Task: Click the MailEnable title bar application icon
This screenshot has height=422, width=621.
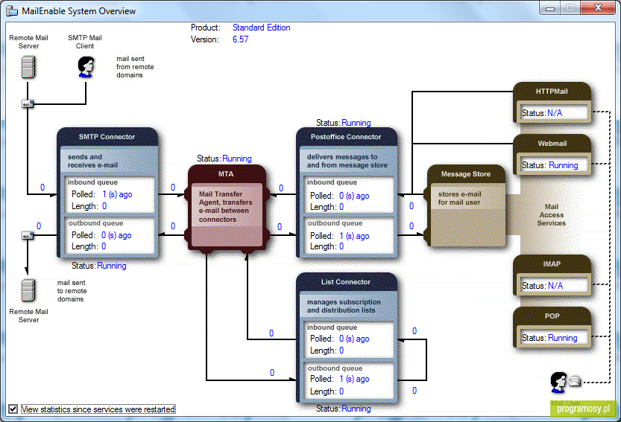Action: point(12,10)
